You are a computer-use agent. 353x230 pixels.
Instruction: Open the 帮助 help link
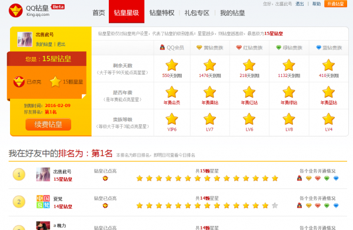click(317, 4)
